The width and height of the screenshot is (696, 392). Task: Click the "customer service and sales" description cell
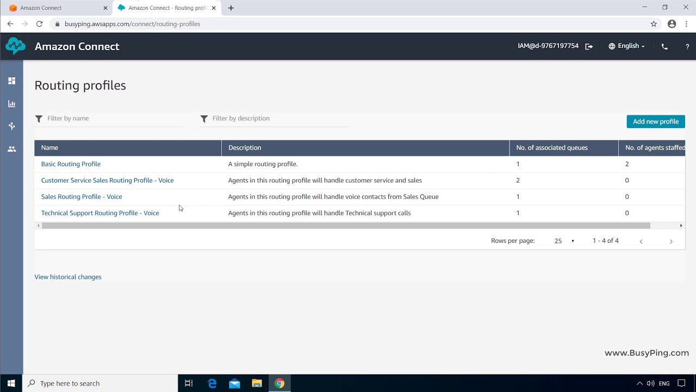[325, 180]
